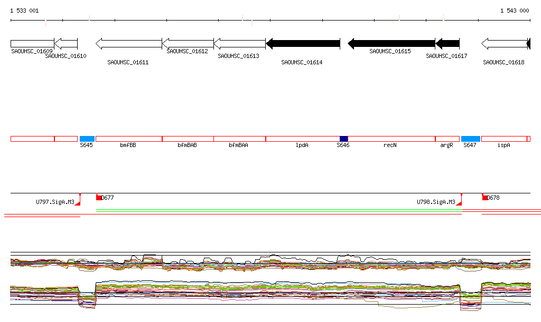Select the SAOUHSC_01615 black gene arrow
The image size is (541, 322).
391,44
